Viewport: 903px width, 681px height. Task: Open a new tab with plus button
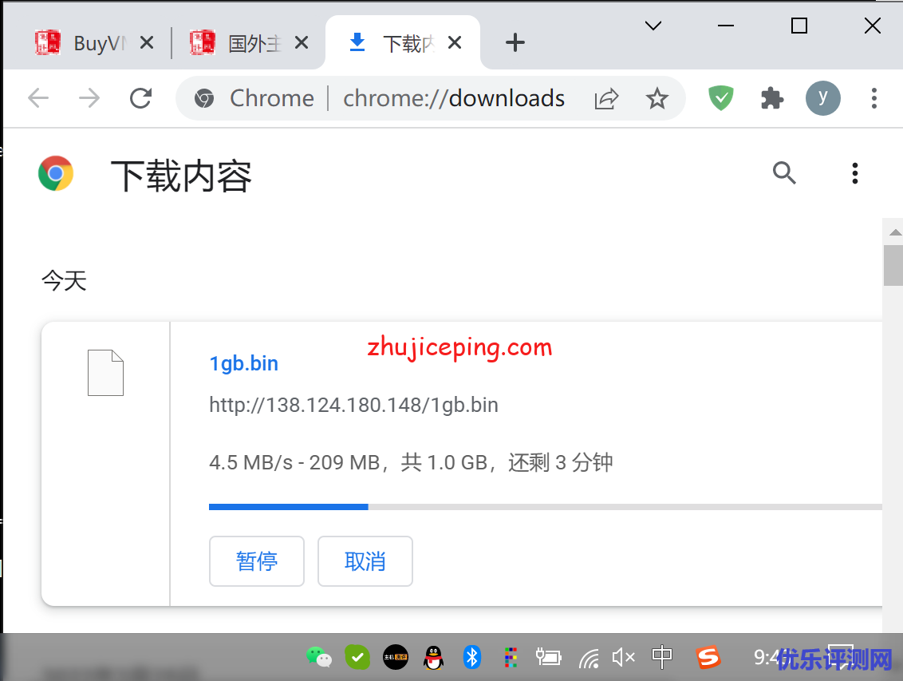pyautogui.click(x=515, y=42)
